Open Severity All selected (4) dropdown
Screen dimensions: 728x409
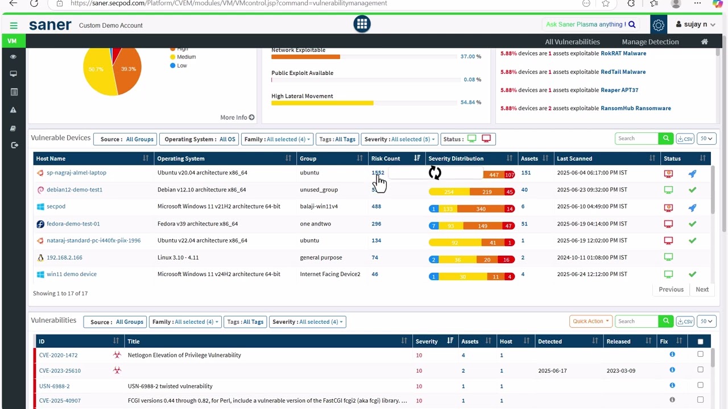point(307,322)
